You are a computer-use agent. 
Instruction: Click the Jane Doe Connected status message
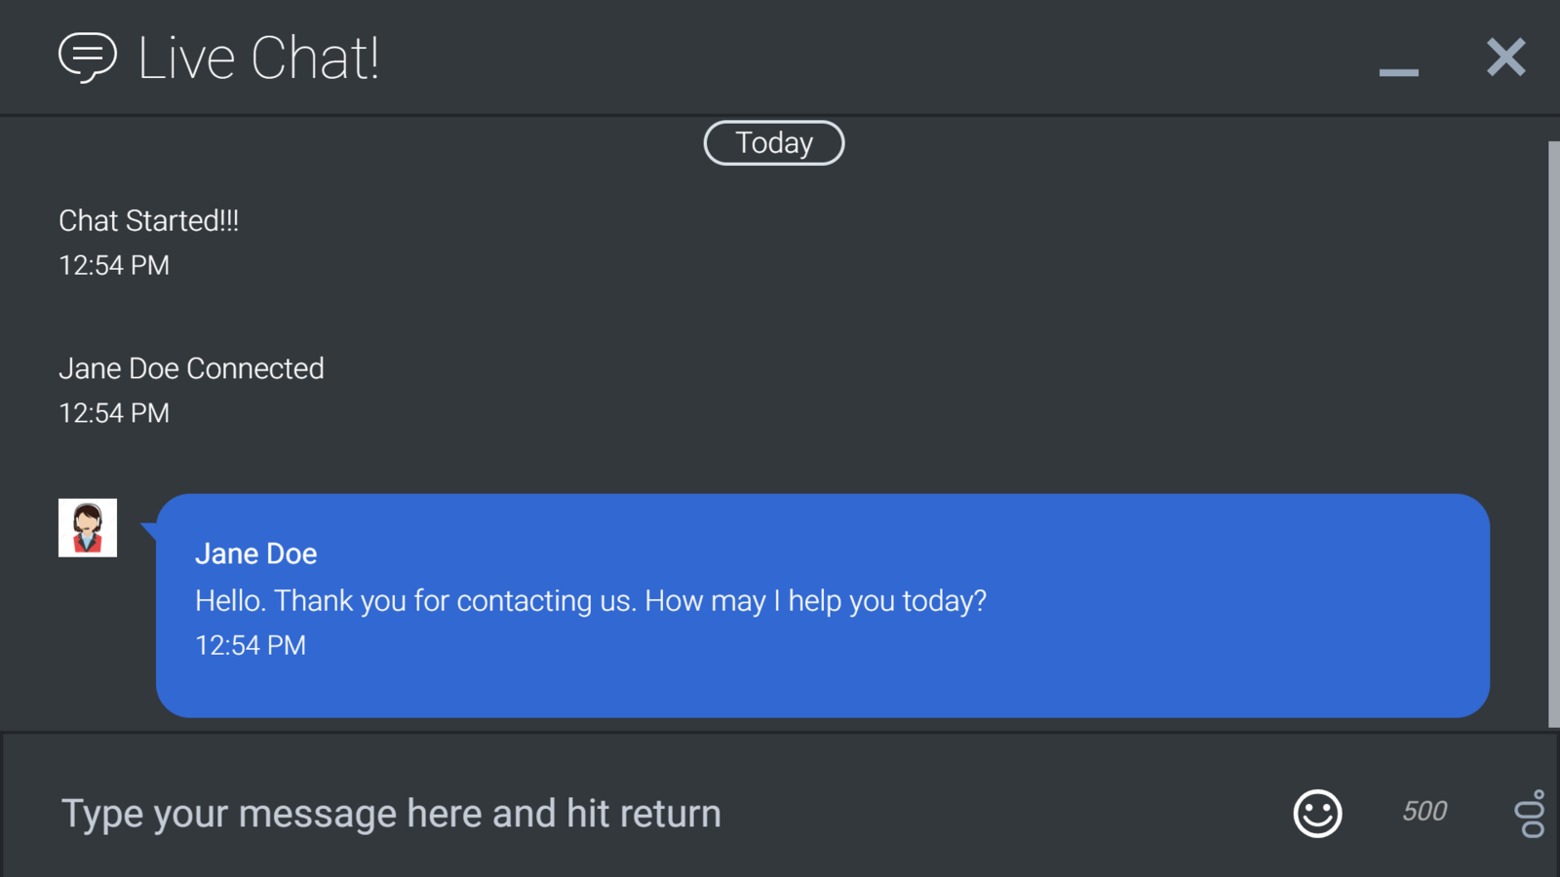click(191, 369)
